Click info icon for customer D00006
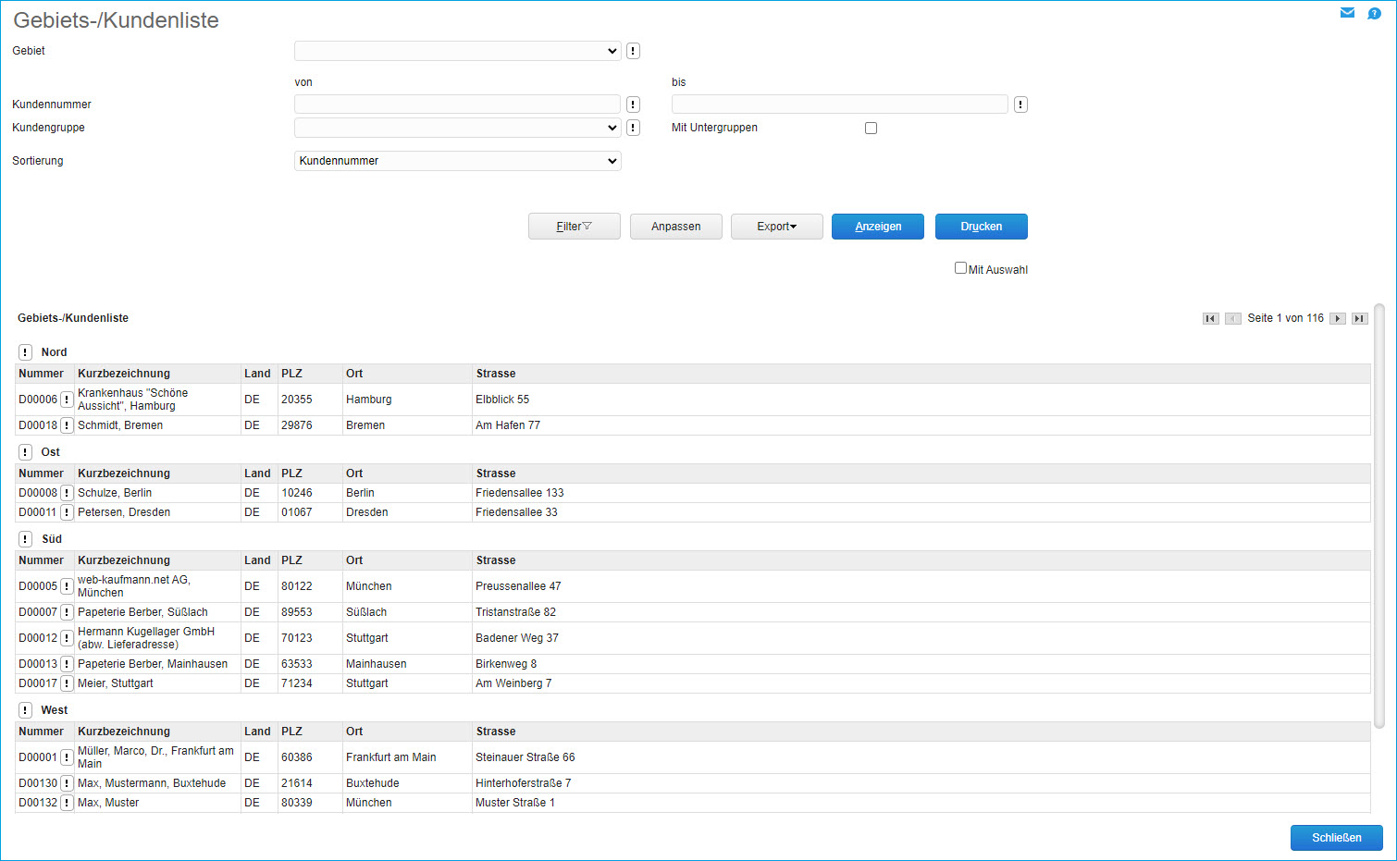 67,400
